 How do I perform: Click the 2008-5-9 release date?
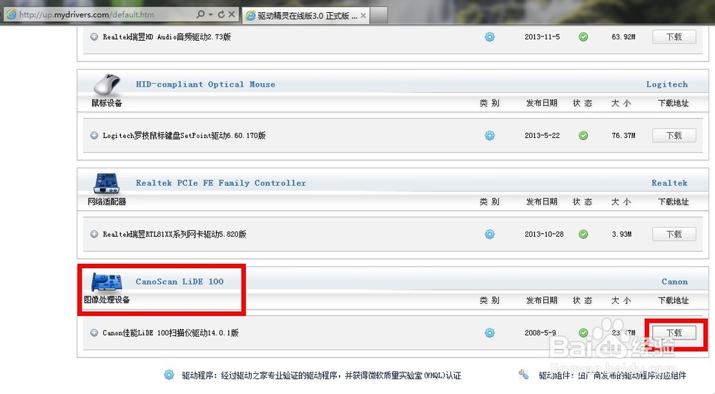[541, 333]
